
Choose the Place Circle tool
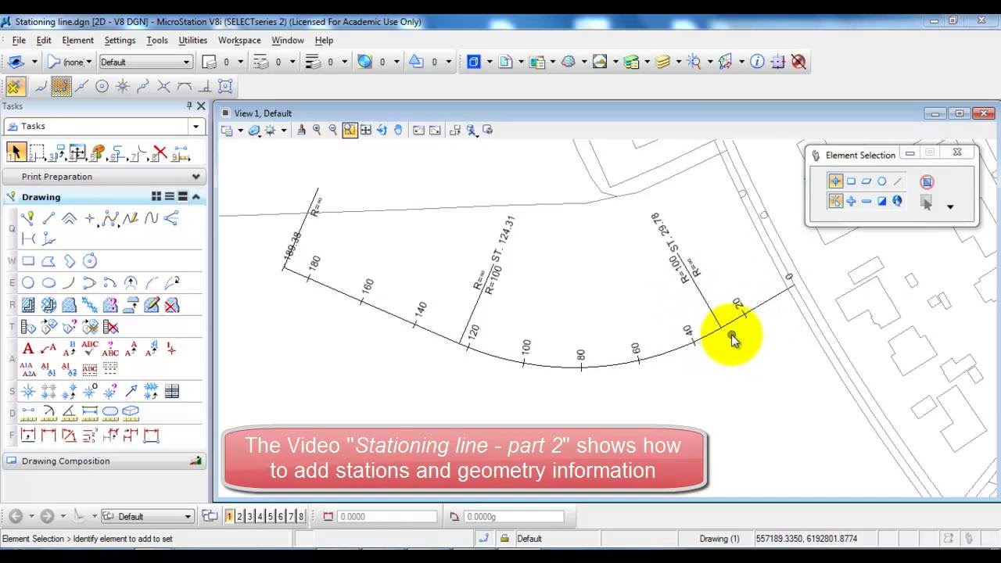[x=28, y=283]
